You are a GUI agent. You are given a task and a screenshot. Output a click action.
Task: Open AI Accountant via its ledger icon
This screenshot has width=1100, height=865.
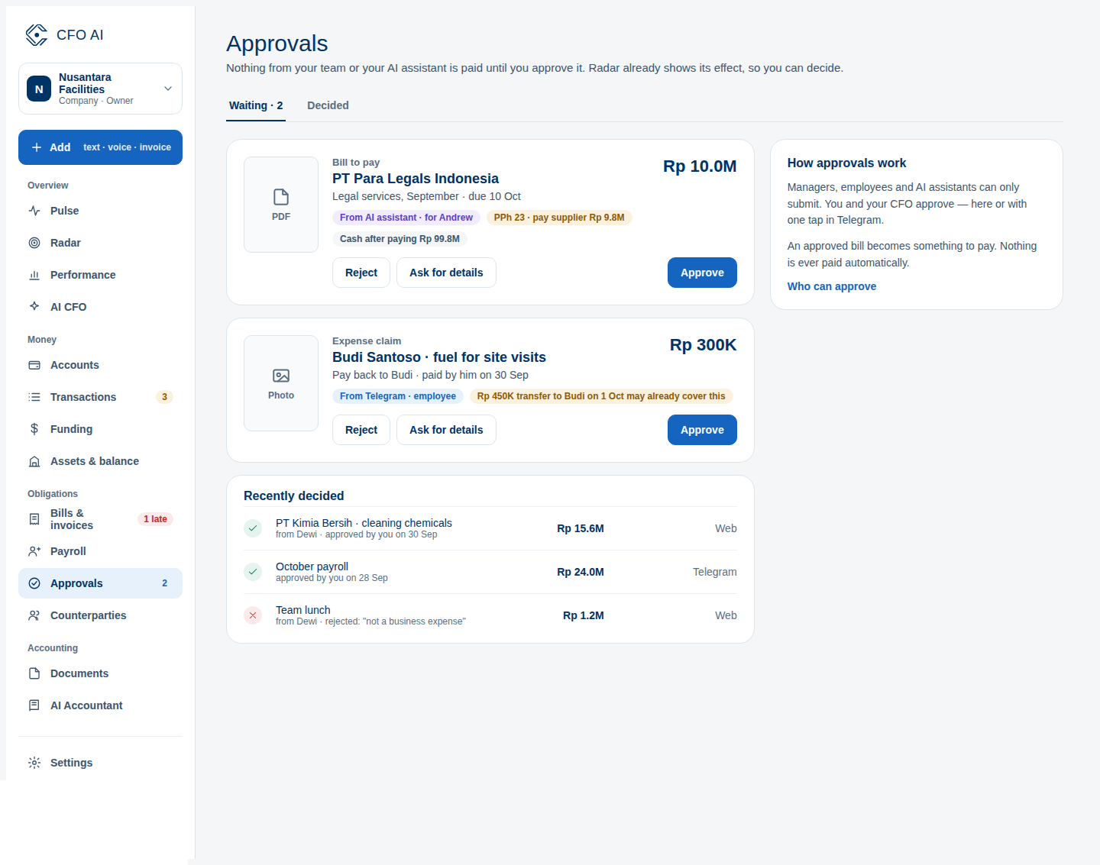click(x=34, y=705)
